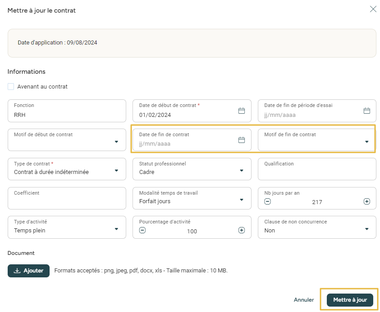This screenshot has height=312, width=380.
Task: Open calendar picker for Date de fin de contrat
Action: click(242, 140)
